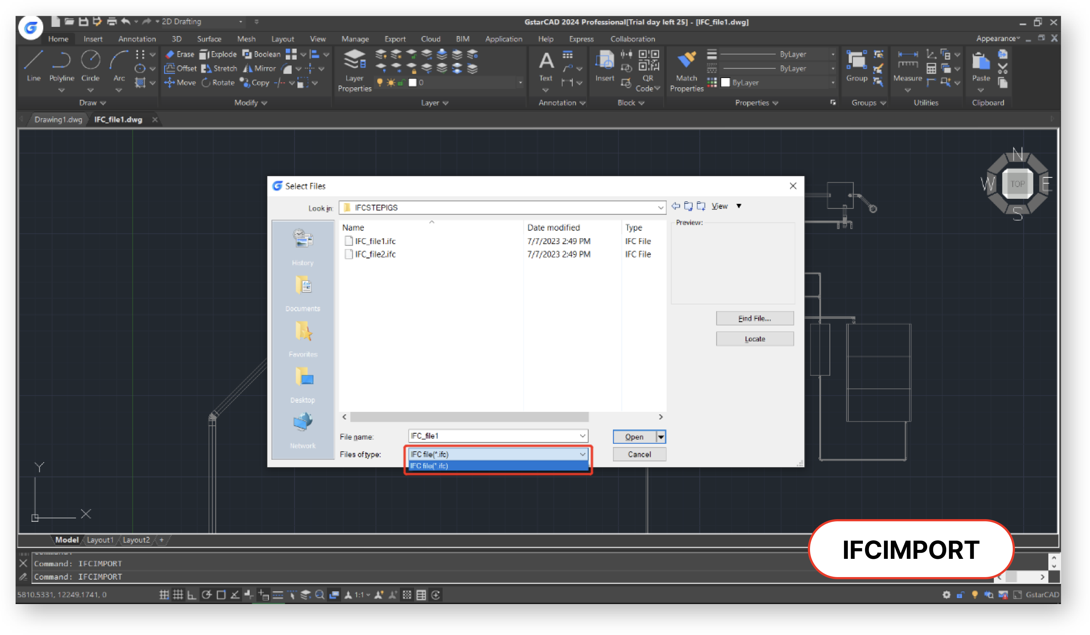Click the back arrow beside Look in
1090x635 pixels.
click(676, 206)
